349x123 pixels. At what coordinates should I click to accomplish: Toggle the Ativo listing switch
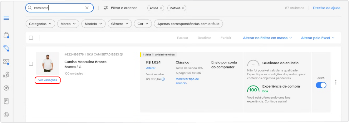[321, 85]
